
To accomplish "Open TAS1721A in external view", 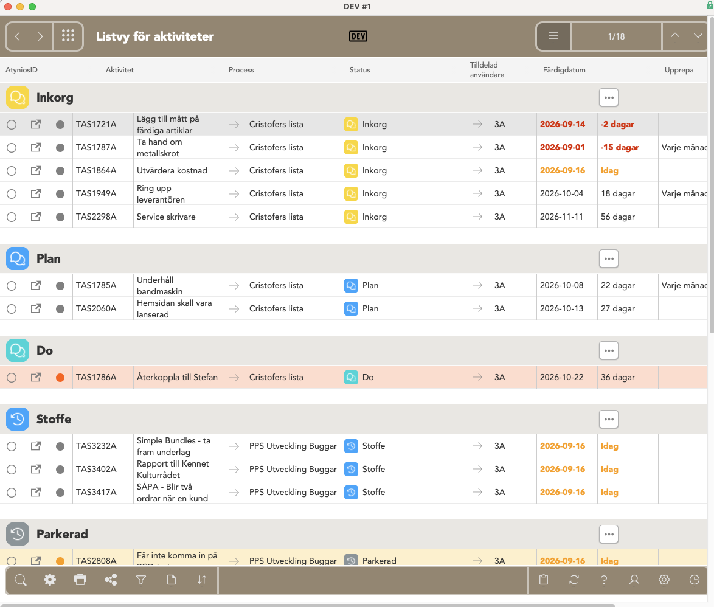I will [35, 124].
